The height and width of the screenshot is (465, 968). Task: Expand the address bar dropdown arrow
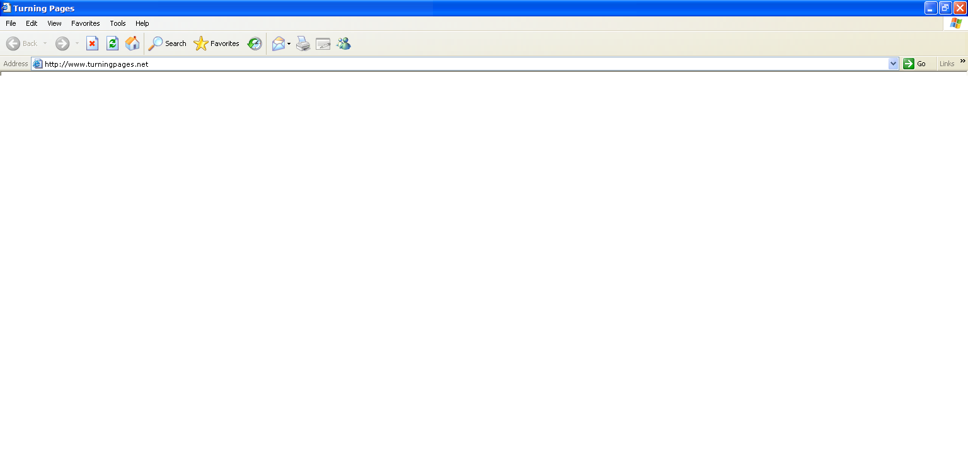coord(893,64)
